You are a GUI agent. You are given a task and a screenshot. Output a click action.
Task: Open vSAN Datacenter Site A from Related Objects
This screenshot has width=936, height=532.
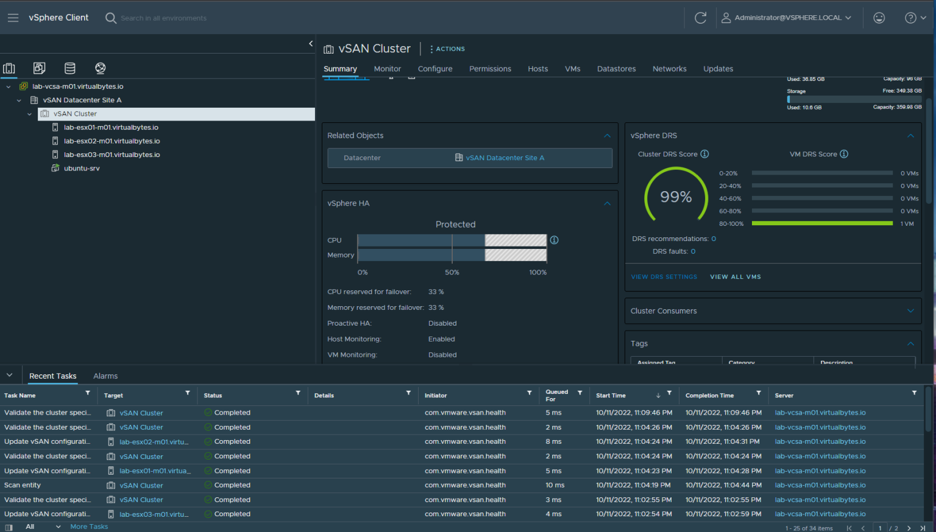505,158
